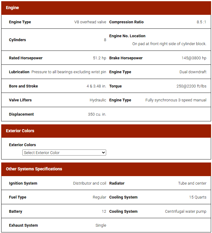Click the '15 Quarts' value
212x233 pixels.
coord(198,197)
